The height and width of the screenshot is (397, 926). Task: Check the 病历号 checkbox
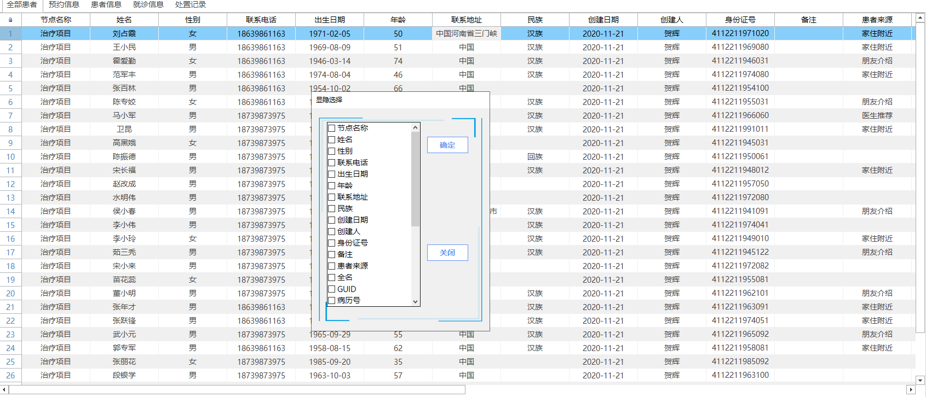(331, 301)
